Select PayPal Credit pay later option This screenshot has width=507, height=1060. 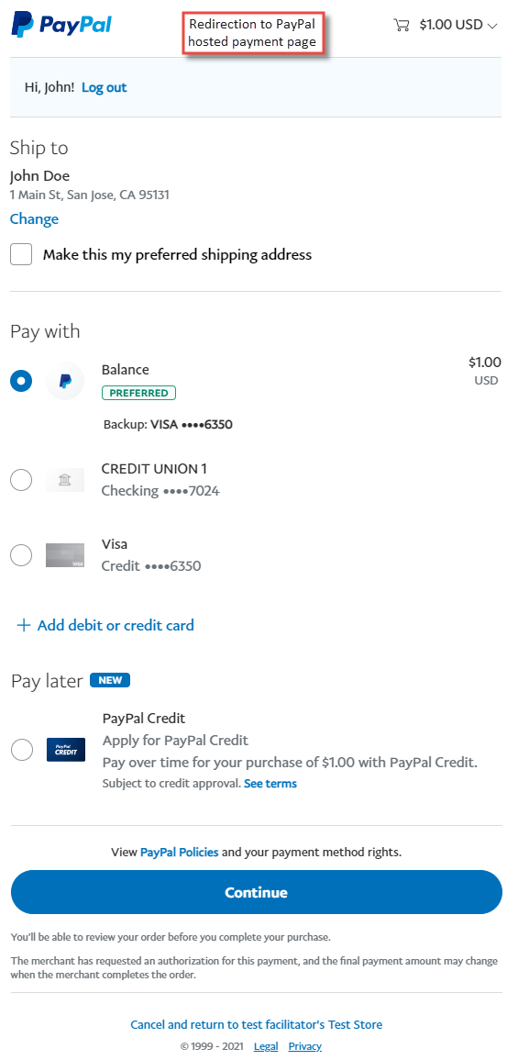pos(22,750)
